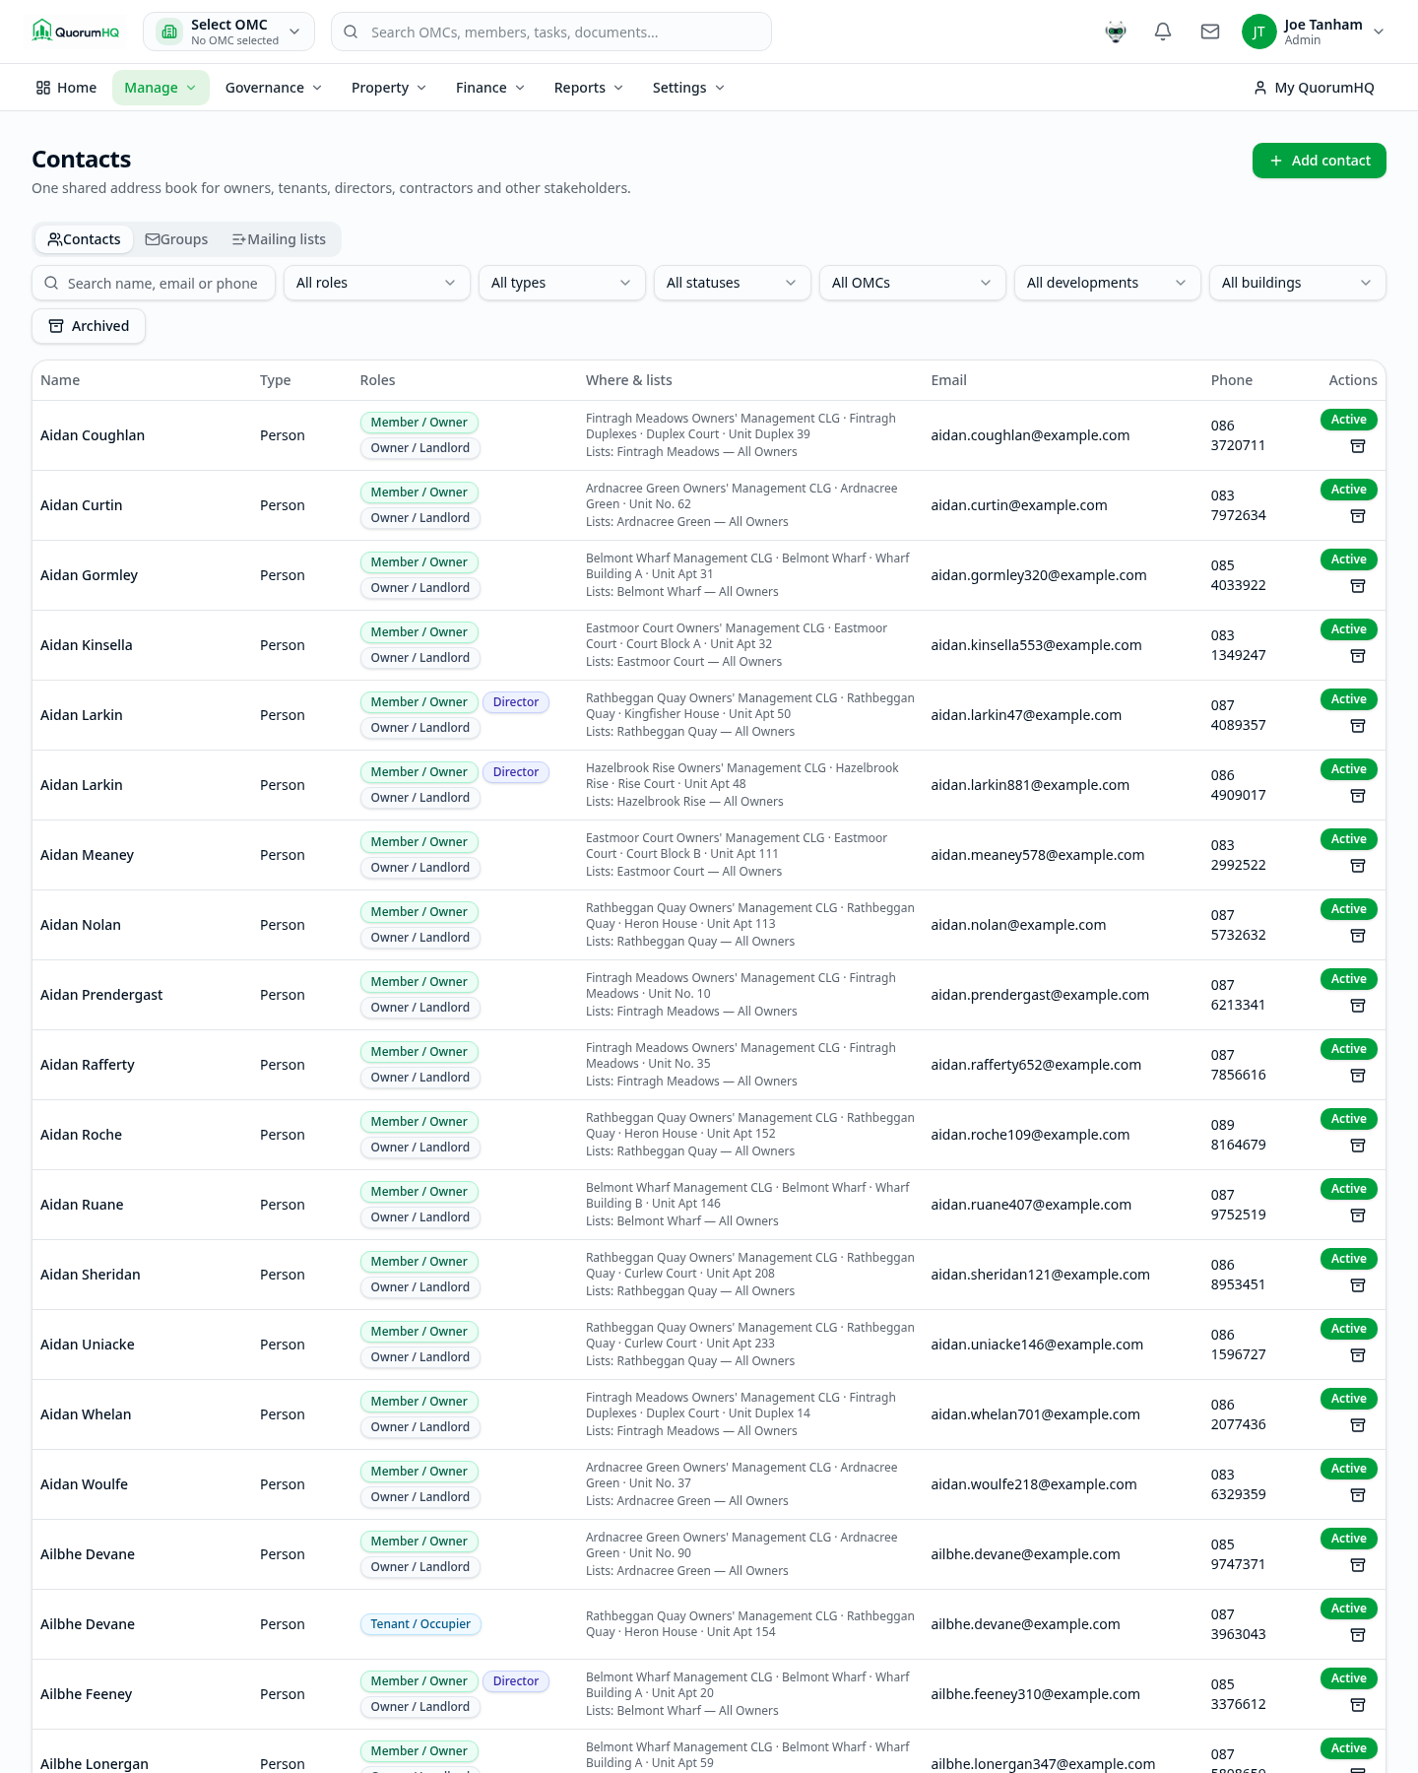This screenshot has height=1773, width=1418.
Task: Archive Aidan Larkin Rathbeggan Quay contact icon
Action: coord(1358,726)
